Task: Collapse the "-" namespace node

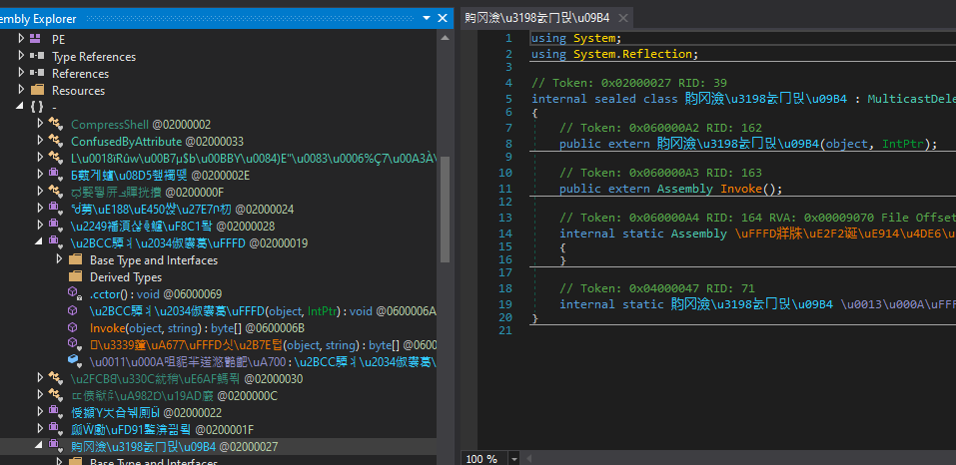Action: [22, 107]
